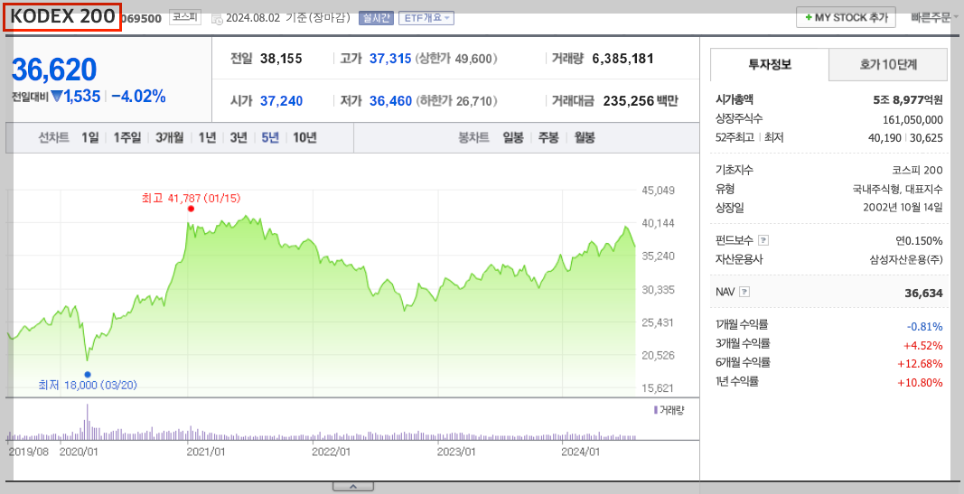Screen dimensions: 964x494
Task: Switch to 주봉 candlestick chart
Action: pyautogui.click(x=548, y=137)
